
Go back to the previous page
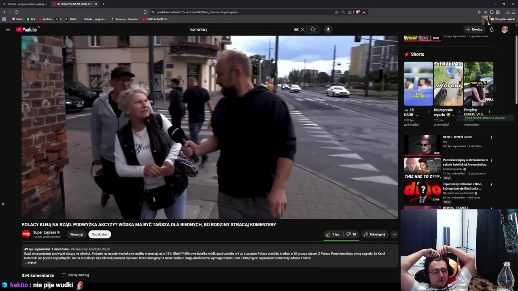(x=4, y=12)
